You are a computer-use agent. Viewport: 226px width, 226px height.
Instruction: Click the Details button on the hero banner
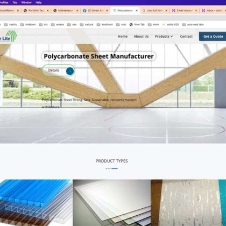pyautogui.click(x=58, y=70)
